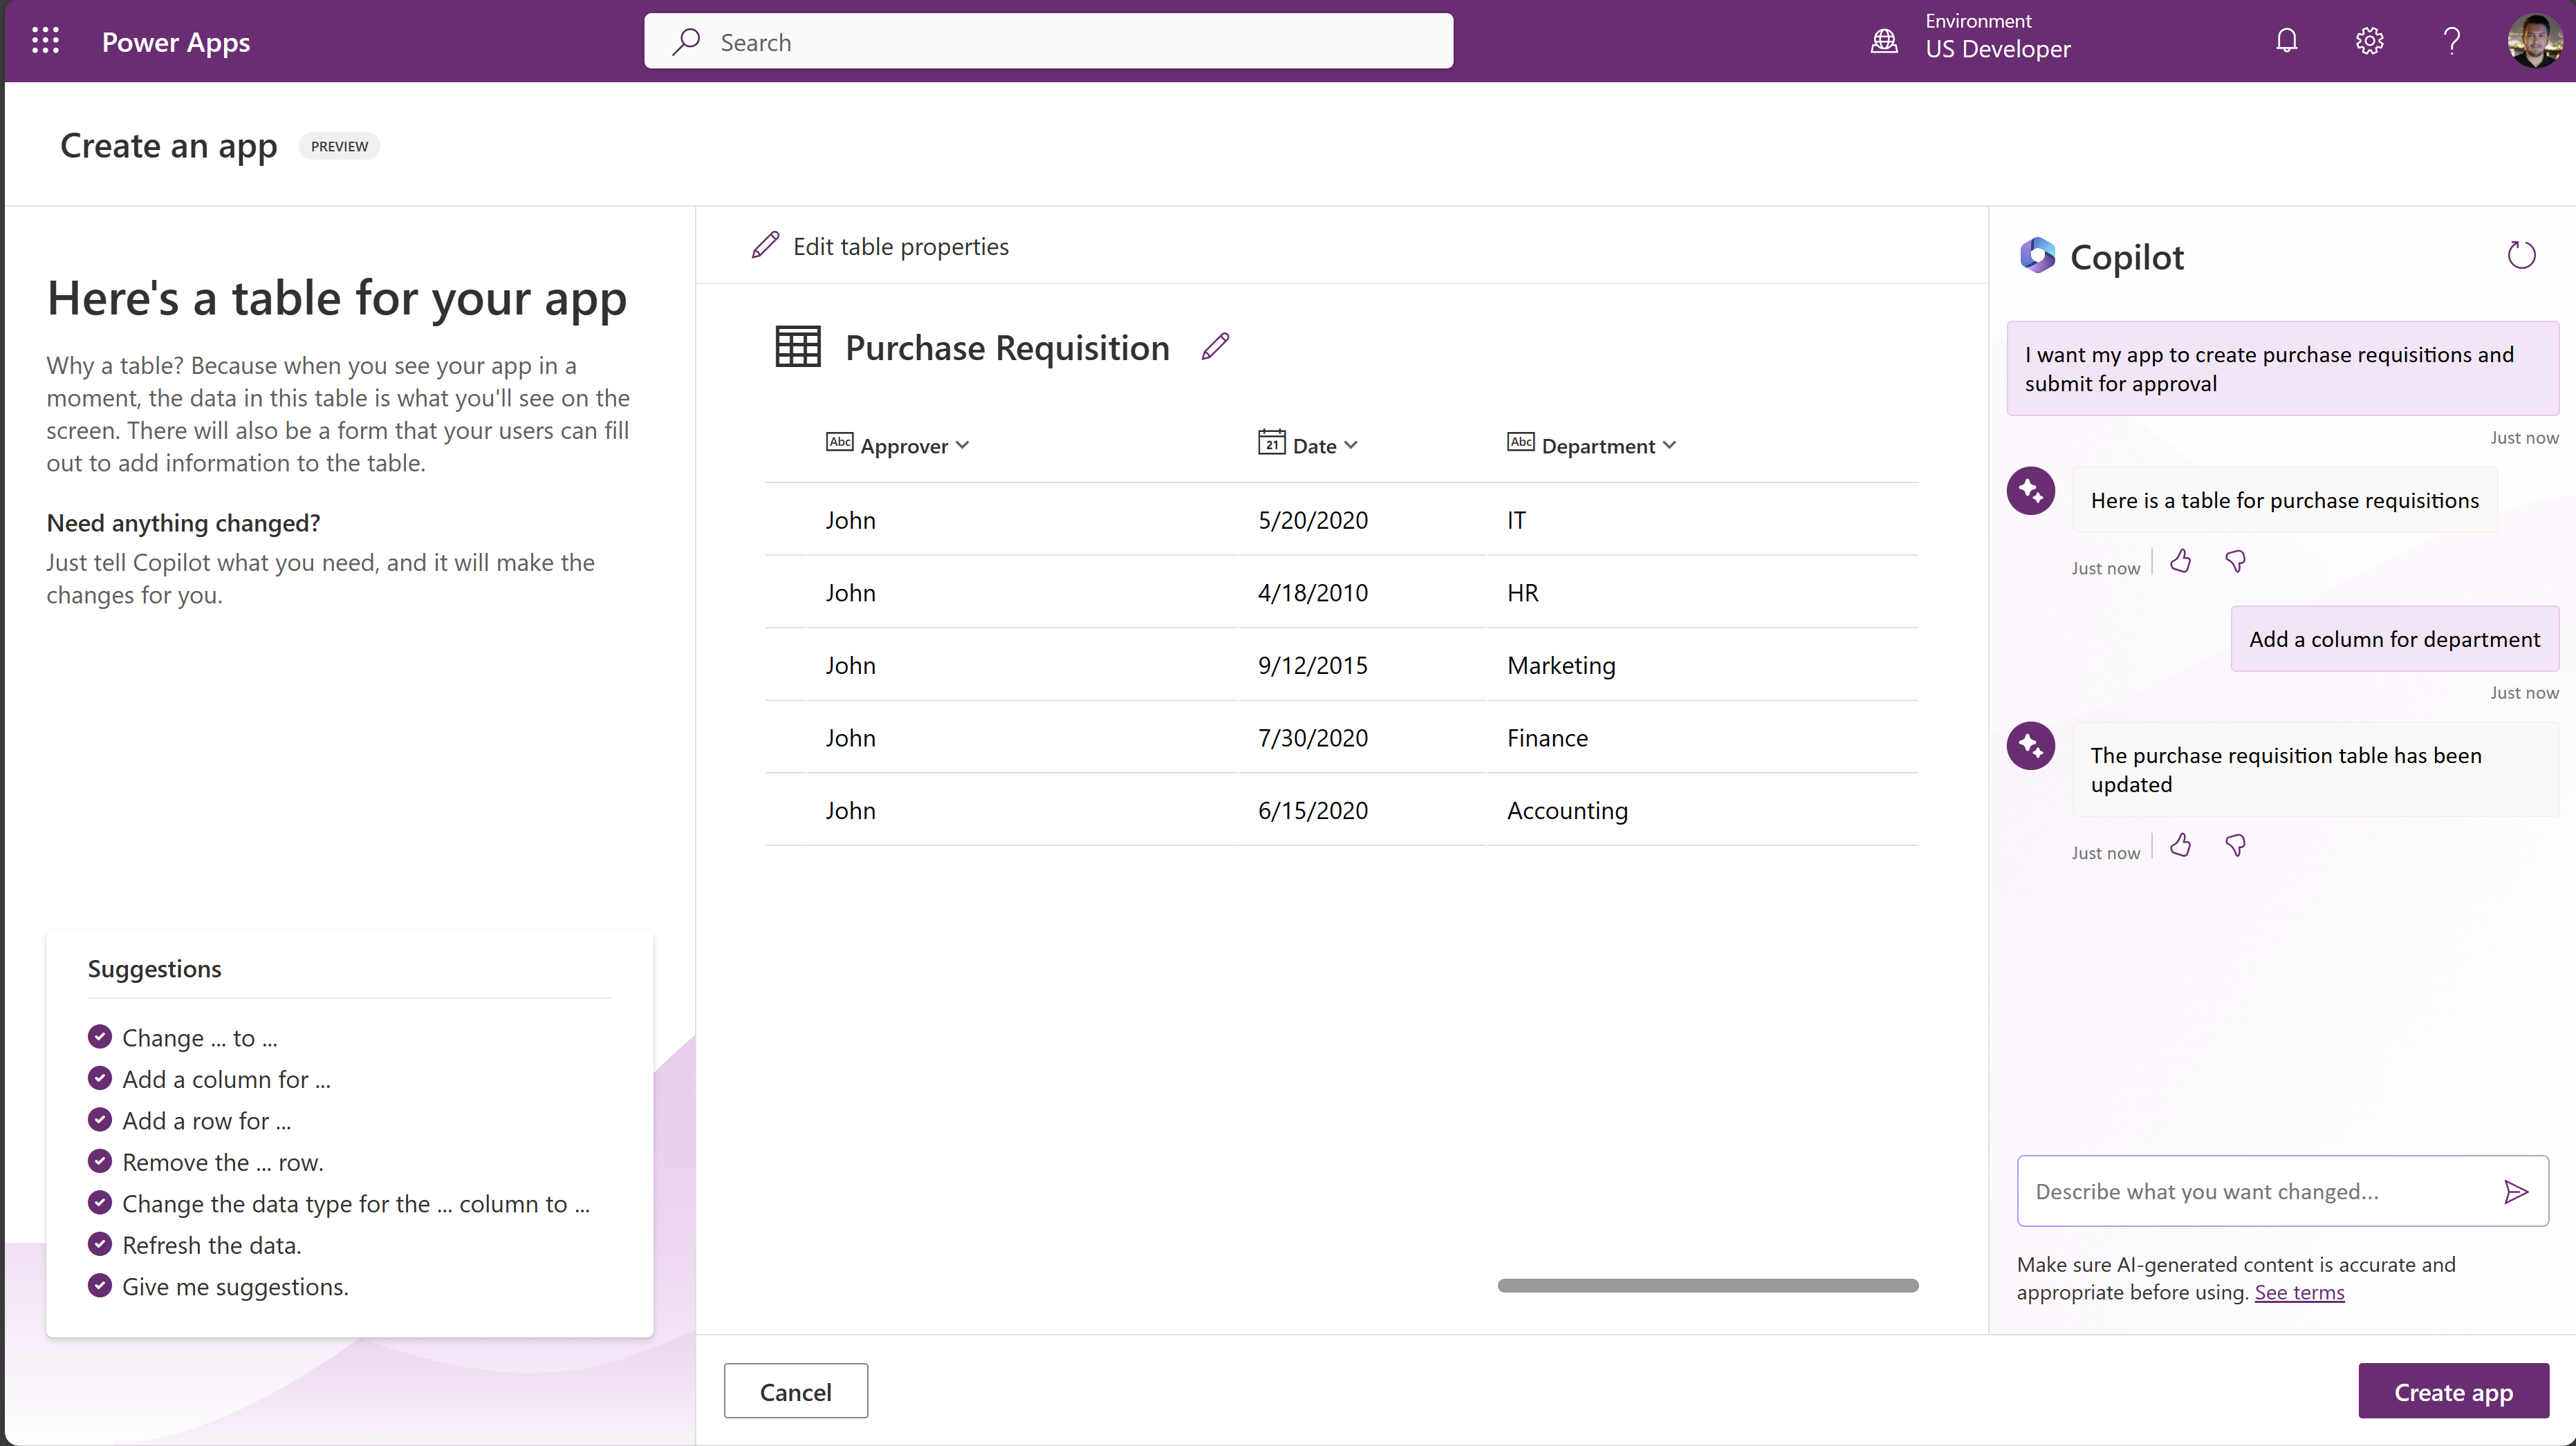
Task: Select the Give me suggestions option
Action: pos(235,1286)
